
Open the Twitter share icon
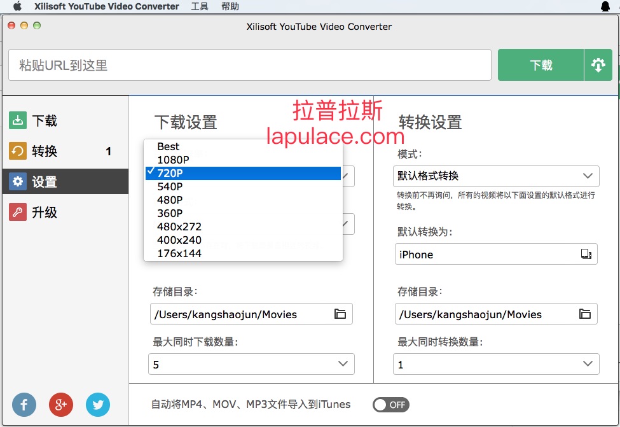pyautogui.click(x=98, y=405)
